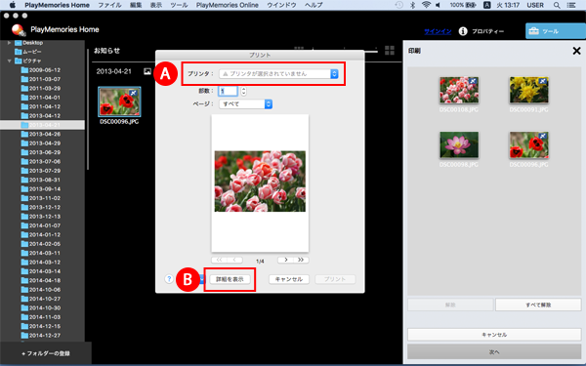Jump to last preview page
586x366 pixels.
[x=301, y=260]
